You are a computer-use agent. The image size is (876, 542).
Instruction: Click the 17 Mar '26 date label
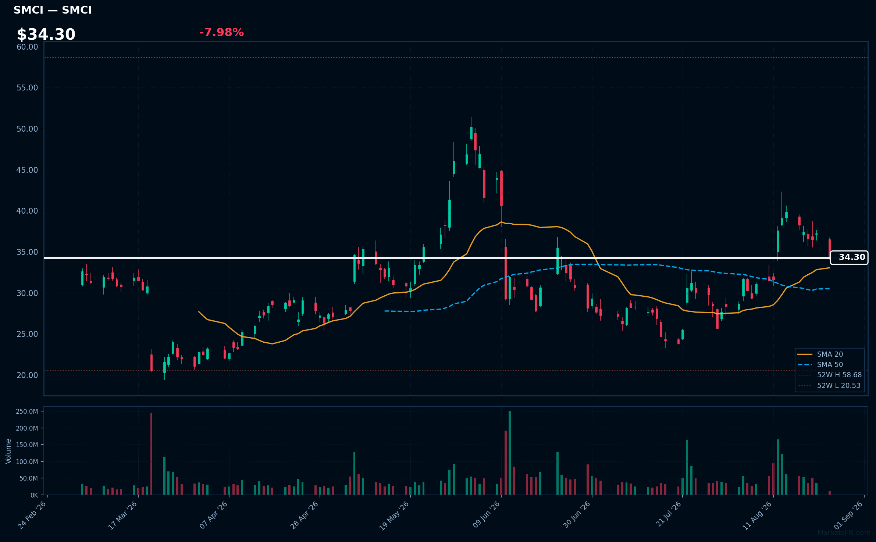[123, 516]
